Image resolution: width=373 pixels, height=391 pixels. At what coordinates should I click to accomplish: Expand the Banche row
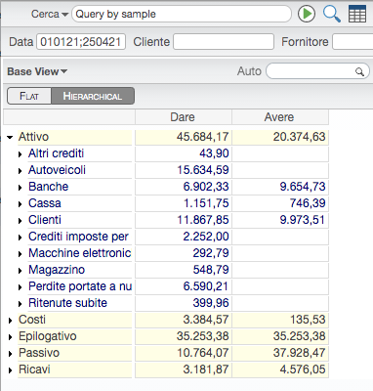21,188
